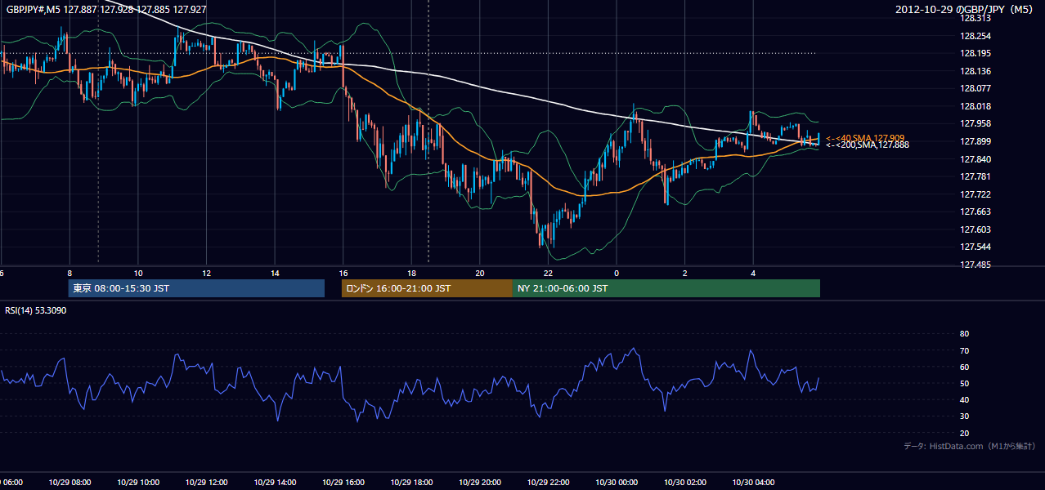
Task: Click the 10/29 20:00 date label
Action: coord(480,482)
